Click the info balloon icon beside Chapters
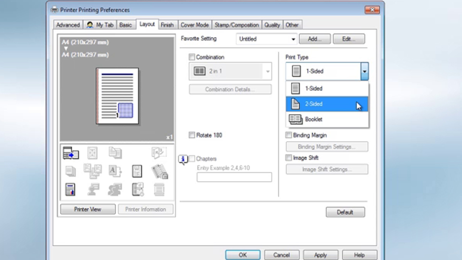The image size is (462, 260). coord(183,159)
